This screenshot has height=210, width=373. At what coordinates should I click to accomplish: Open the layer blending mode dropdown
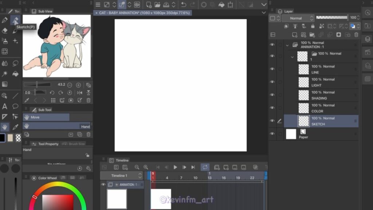click(x=297, y=18)
